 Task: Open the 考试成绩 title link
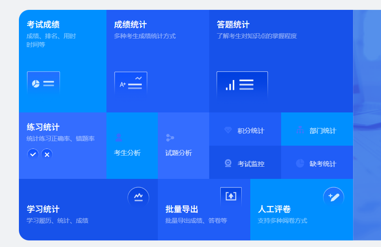tap(43, 25)
